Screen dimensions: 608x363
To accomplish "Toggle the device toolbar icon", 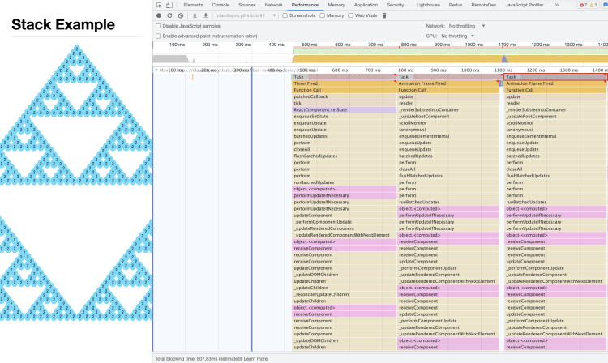I will click(169, 5).
